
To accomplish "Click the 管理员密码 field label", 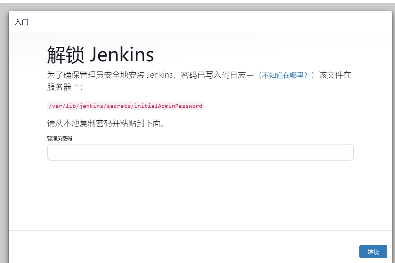I will point(59,138).
